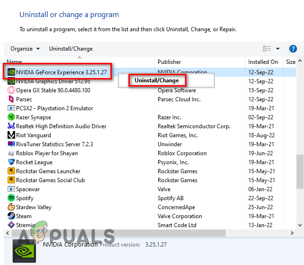Click the Rocket League icon
This screenshot has width=304, height=265.
click(11, 162)
